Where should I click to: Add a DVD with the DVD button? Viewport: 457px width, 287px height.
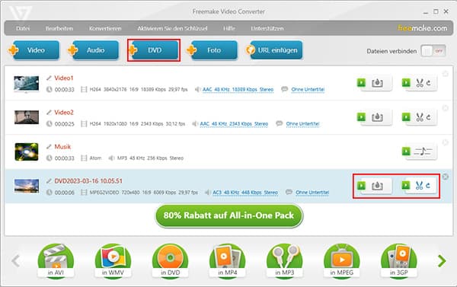point(154,50)
